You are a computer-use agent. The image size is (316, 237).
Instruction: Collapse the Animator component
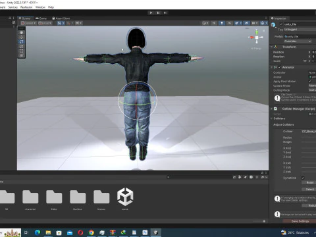click(272, 67)
